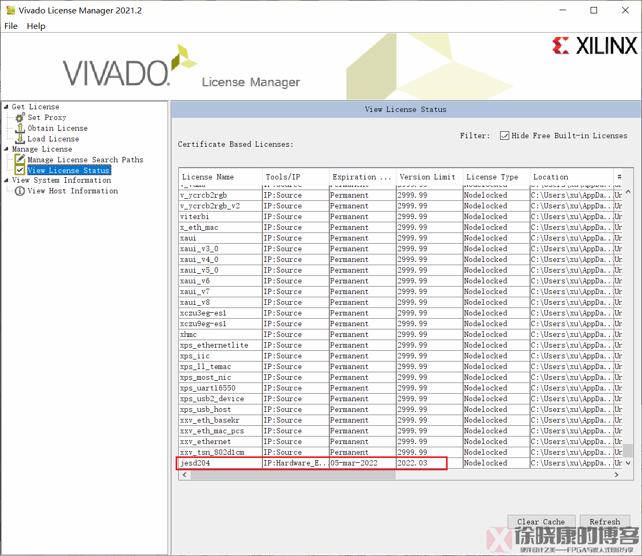Viewport: 642px width, 556px height.
Task: Click the Vivado License Manager title icon
Action: tap(10, 10)
